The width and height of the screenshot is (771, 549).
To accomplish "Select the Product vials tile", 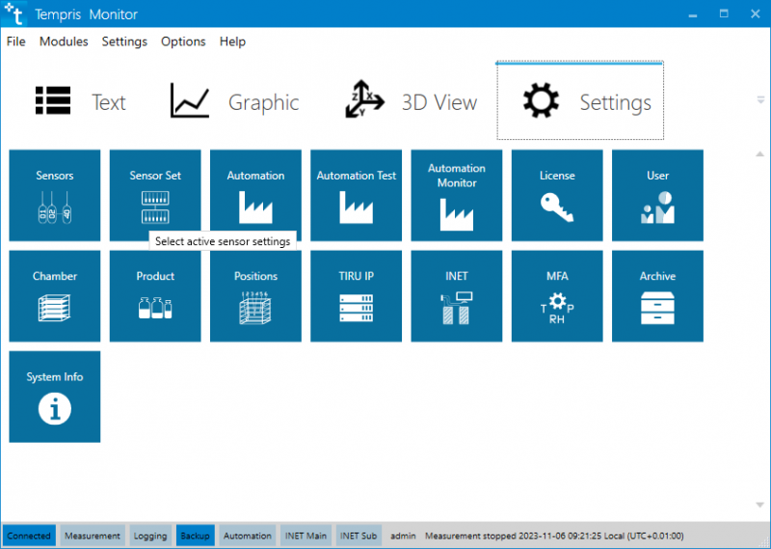I will [x=155, y=296].
